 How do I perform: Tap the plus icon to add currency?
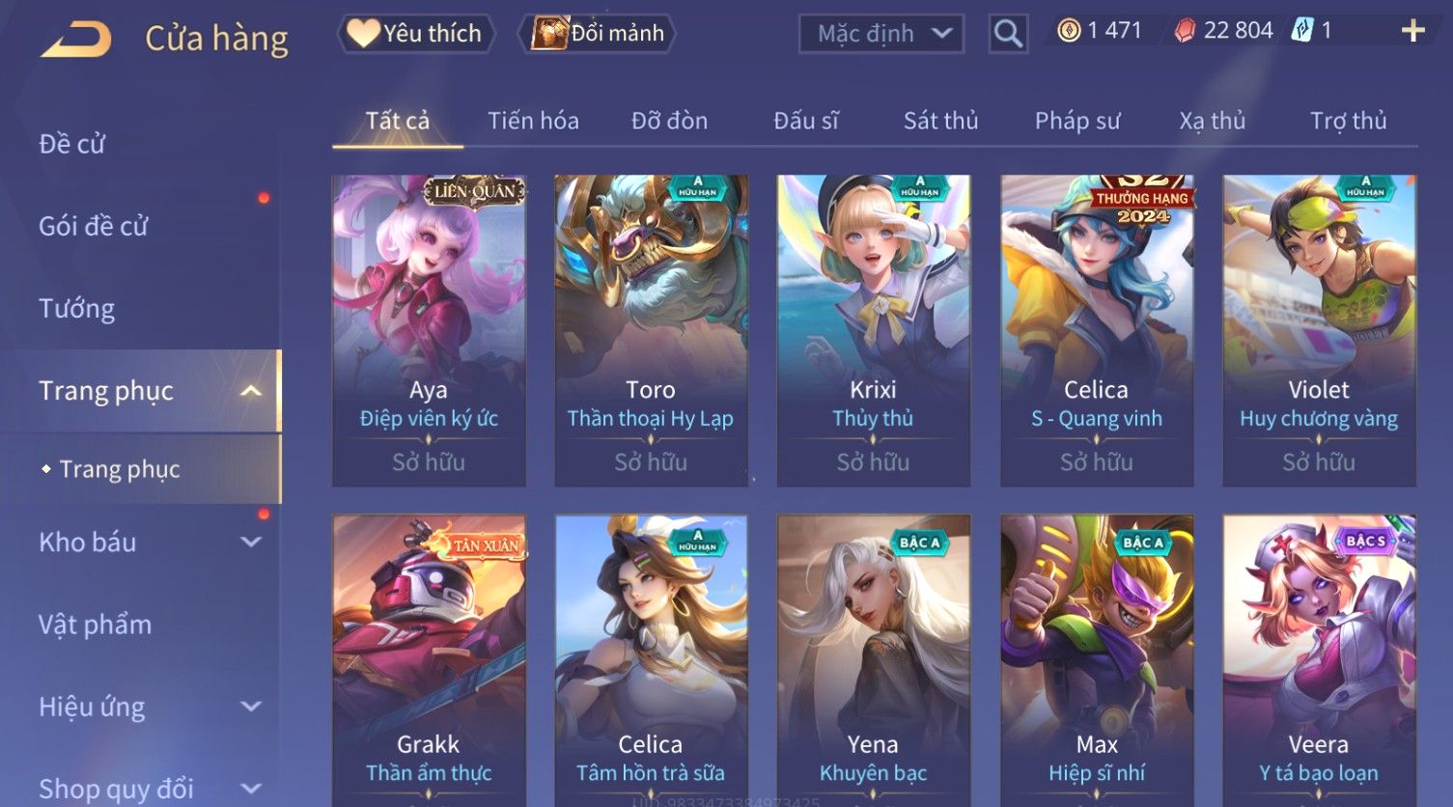point(1412,32)
